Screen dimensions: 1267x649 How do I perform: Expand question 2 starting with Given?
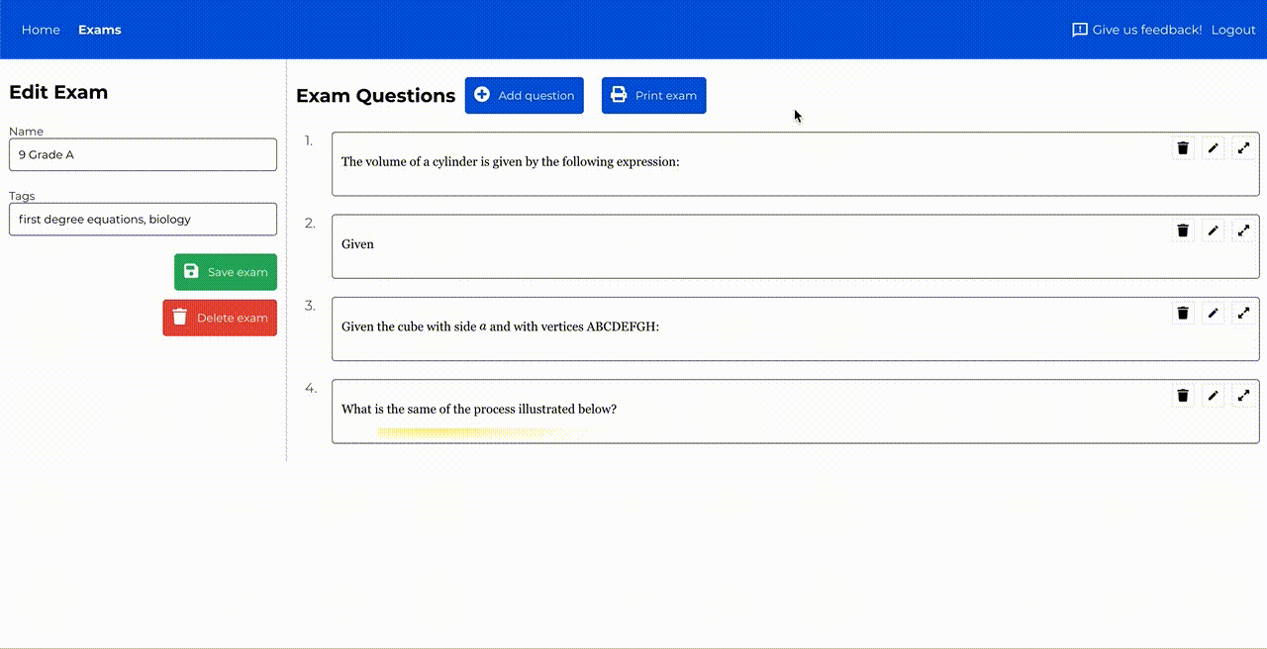point(1244,231)
